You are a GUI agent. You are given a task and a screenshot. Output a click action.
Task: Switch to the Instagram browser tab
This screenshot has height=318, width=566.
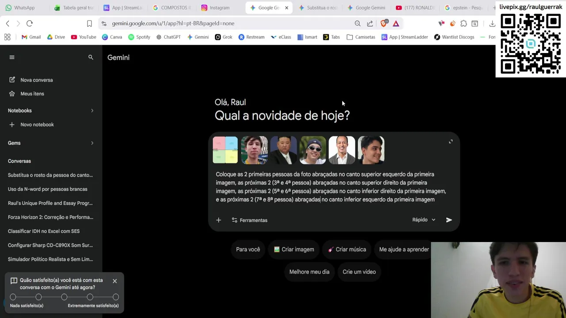click(219, 8)
